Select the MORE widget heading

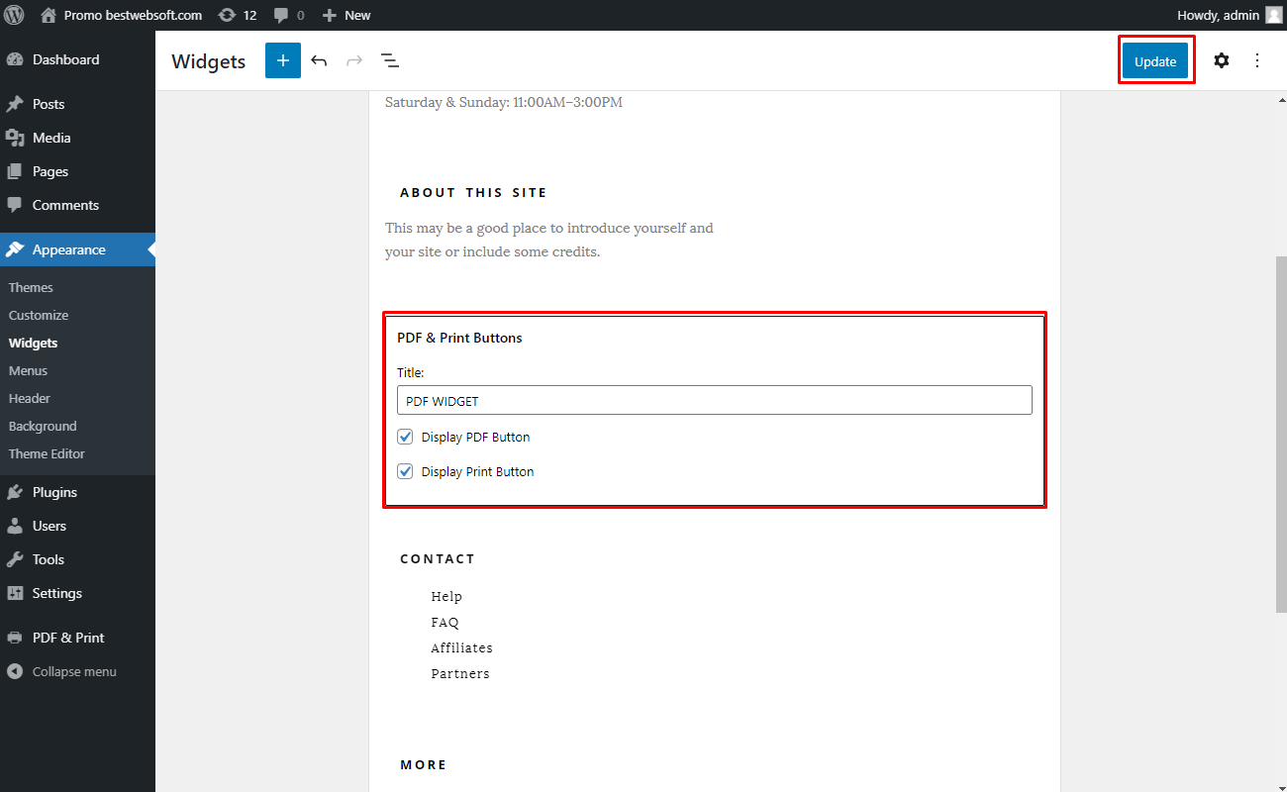(x=424, y=764)
